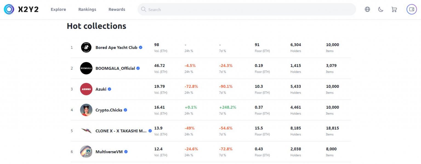Switch site language via the globe icon
The height and width of the screenshot is (164, 421).
367,9
